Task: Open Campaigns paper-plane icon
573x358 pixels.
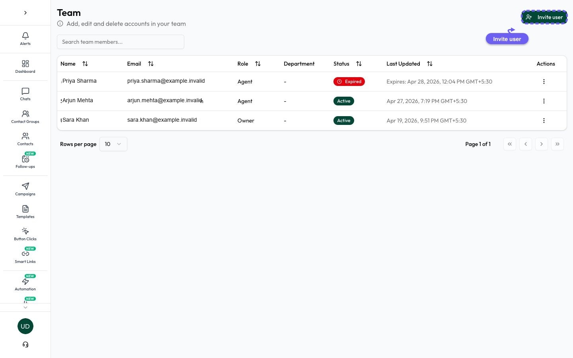Action: coord(25,186)
